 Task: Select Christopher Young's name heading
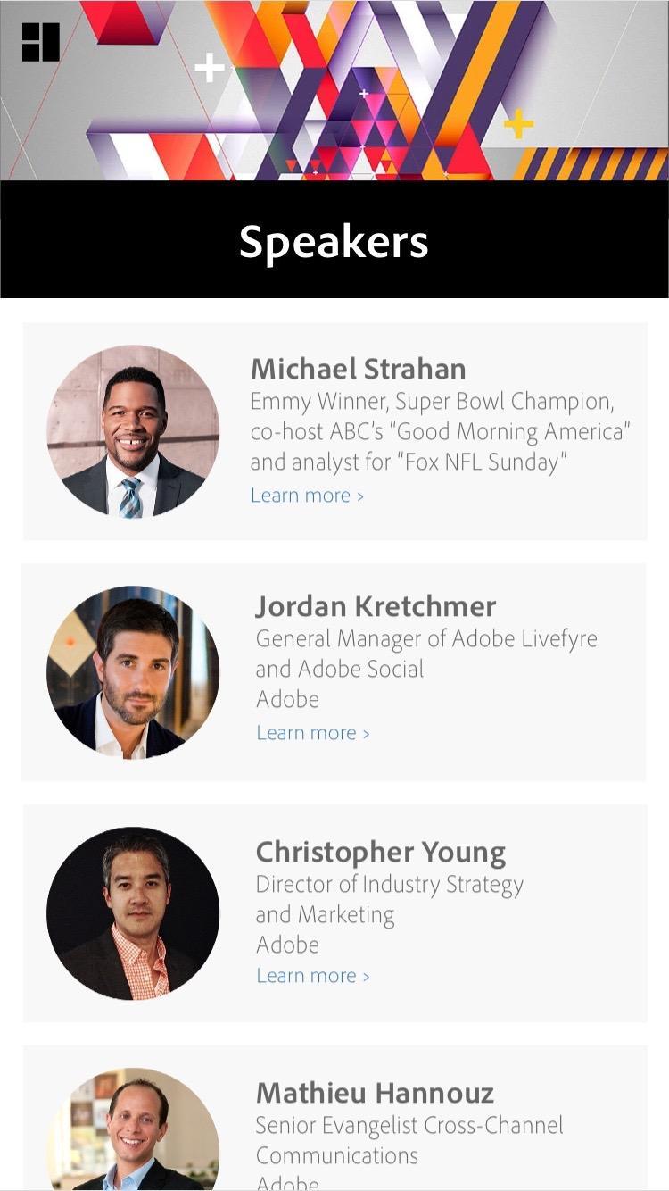point(379,852)
